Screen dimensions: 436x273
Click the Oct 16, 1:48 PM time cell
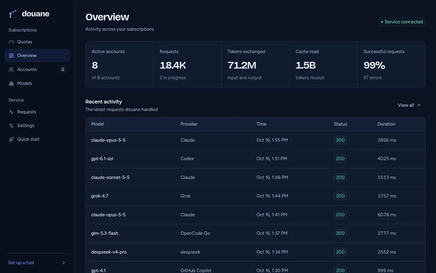272,177
